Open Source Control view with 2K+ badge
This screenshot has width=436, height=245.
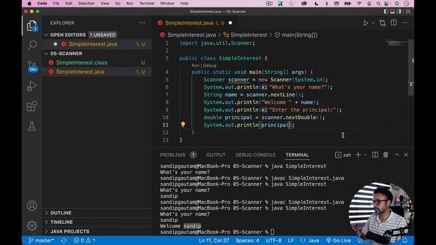click(x=32, y=66)
